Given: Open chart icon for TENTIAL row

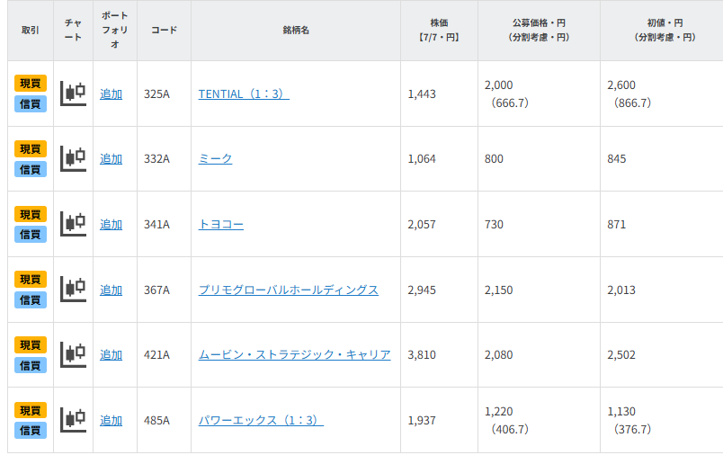Looking at the screenshot, I should click(74, 94).
